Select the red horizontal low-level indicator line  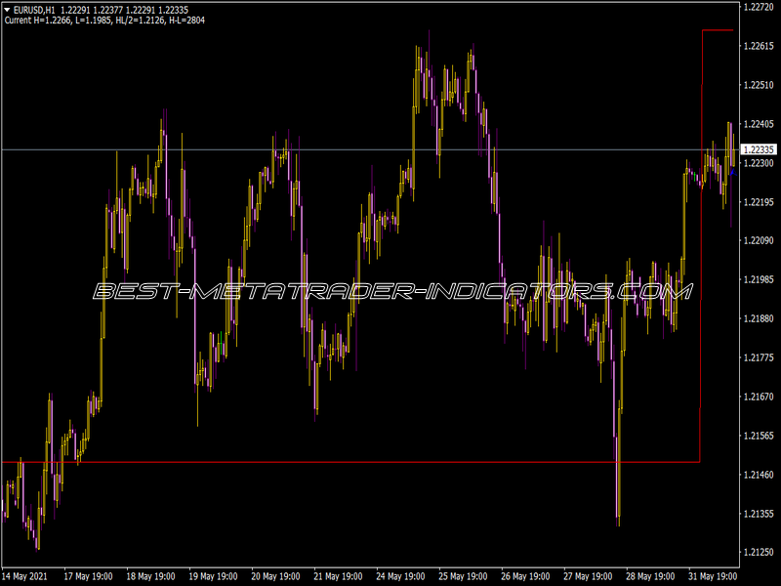point(350,462)
